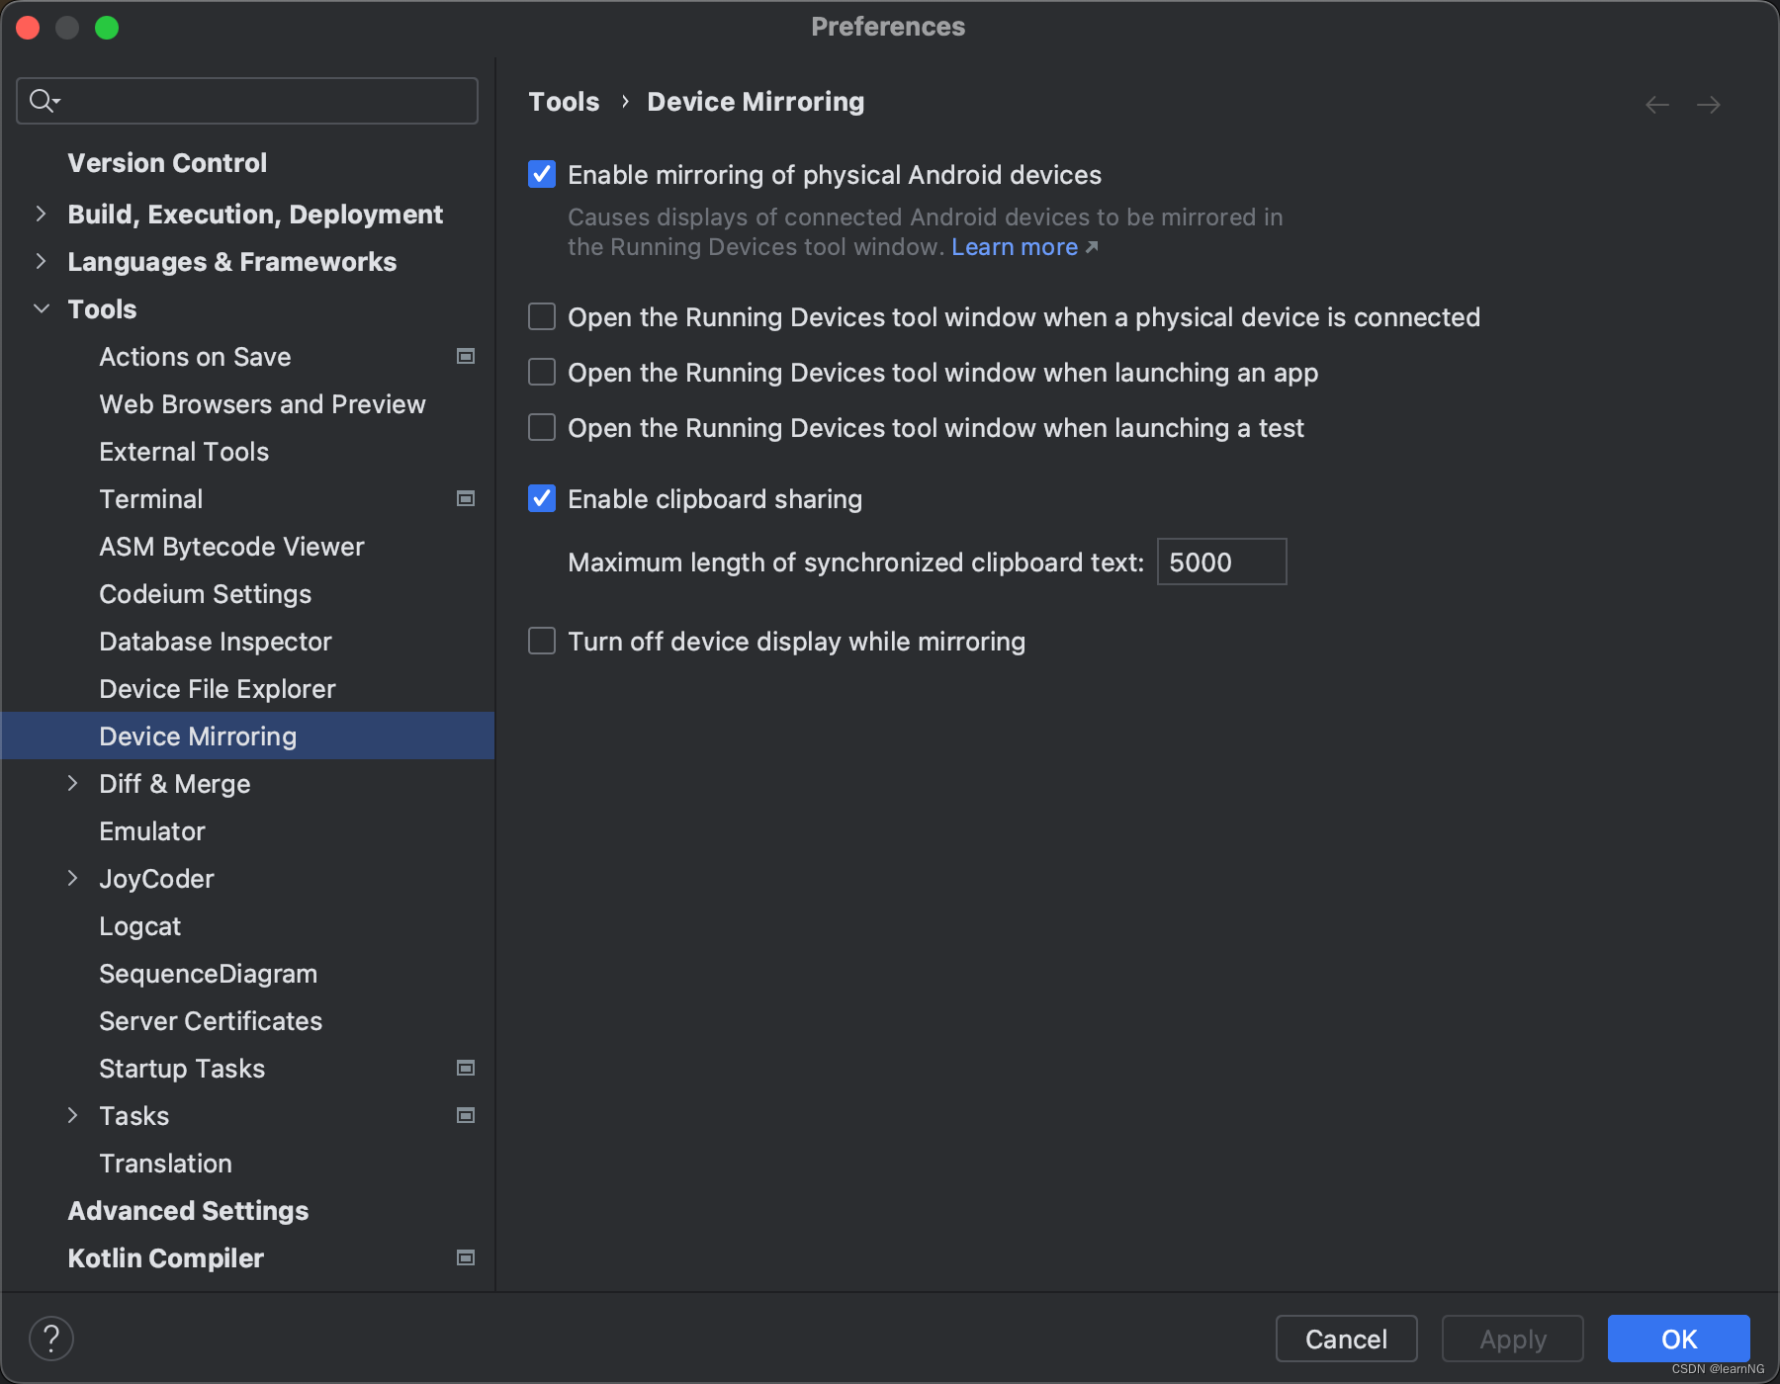Disable mirroring of physical Android devices

coord(542,175)
